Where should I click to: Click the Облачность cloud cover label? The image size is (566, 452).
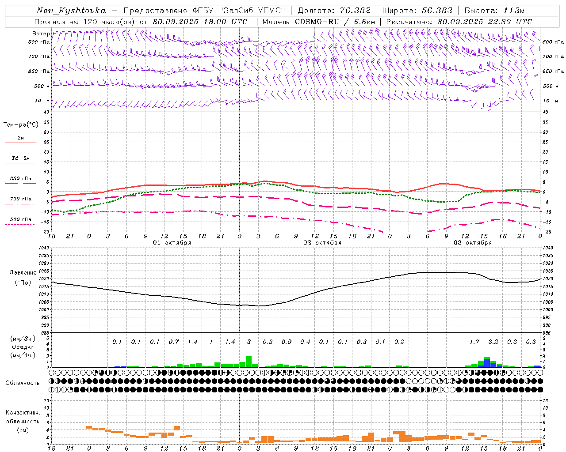click(x=23, y=383)
